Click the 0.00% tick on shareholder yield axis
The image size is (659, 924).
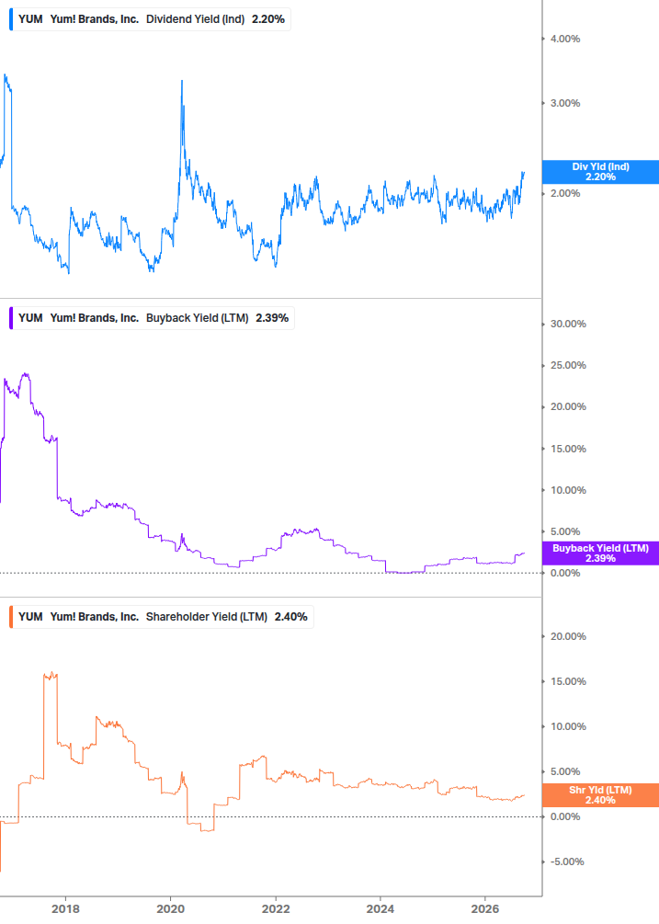click(x=564, y=816)
